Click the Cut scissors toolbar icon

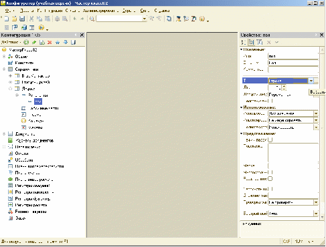point(31,19)
